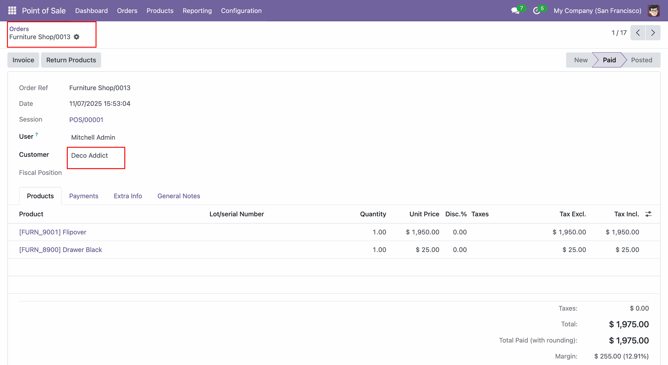
Task: Open session link POS/00001
Action: [x=86, y=120]
